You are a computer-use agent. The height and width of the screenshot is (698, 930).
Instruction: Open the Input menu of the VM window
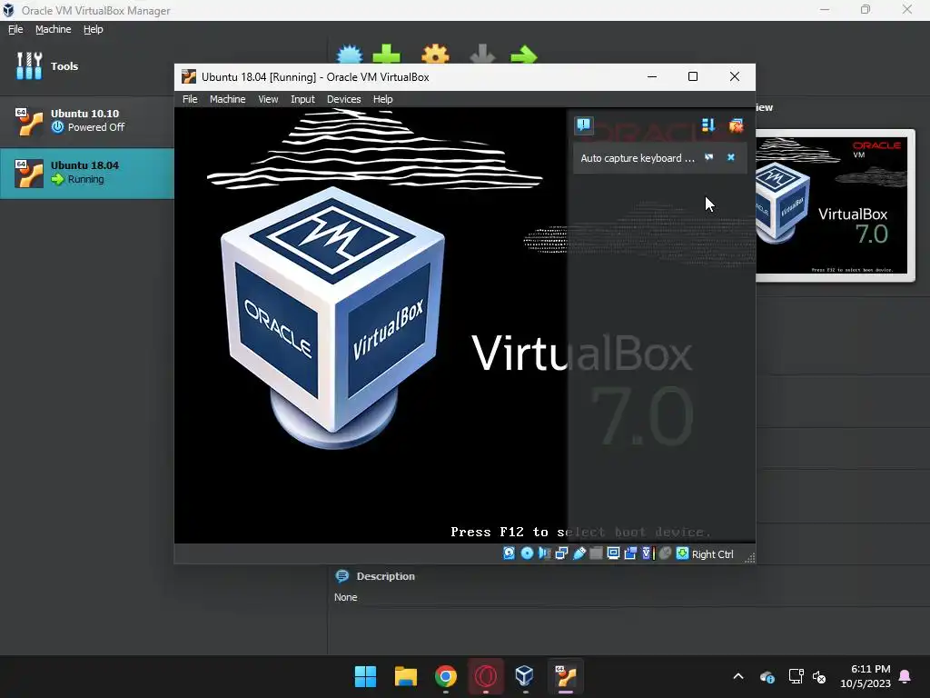(x=302, y=99)
